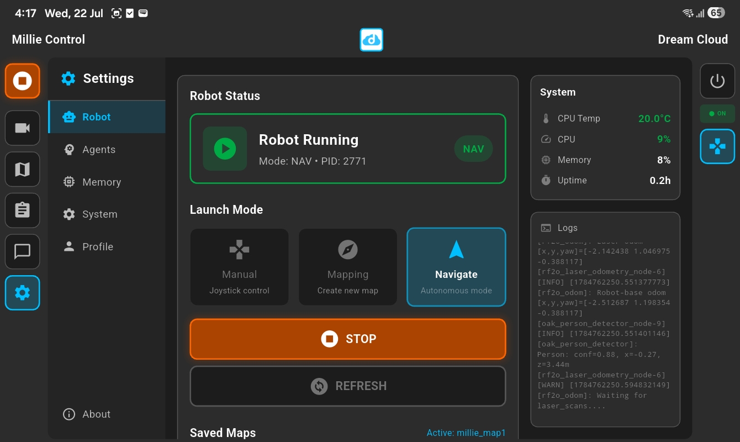
Task: Click the orange STOP button
Action: tap(348, 339)
